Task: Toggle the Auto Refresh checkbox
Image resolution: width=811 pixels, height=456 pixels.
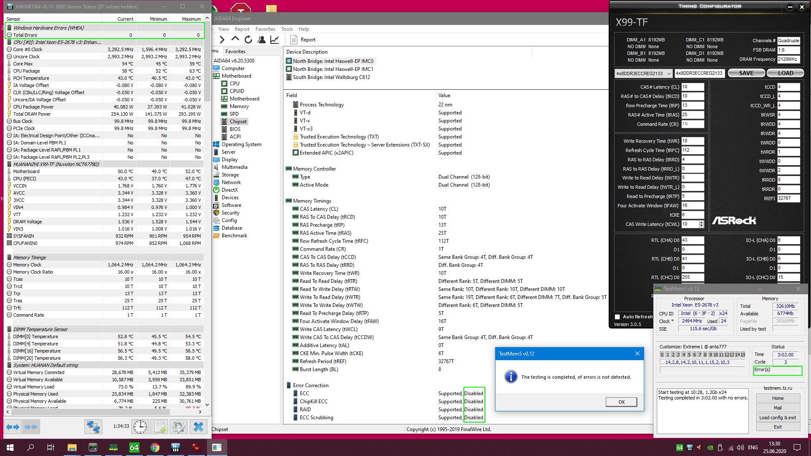Action: 618,317
